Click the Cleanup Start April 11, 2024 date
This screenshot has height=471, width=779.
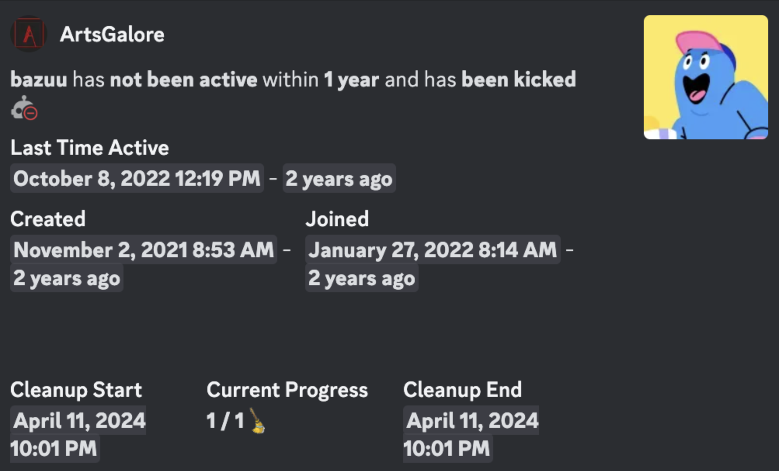tap(79, 420)
